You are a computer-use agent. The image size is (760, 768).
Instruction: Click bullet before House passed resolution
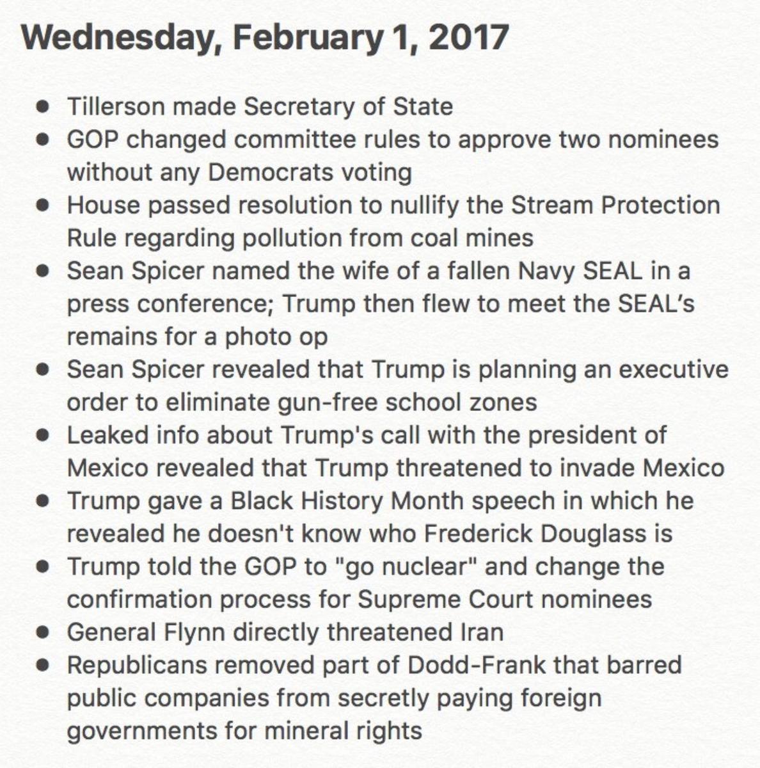pos(44,205)
